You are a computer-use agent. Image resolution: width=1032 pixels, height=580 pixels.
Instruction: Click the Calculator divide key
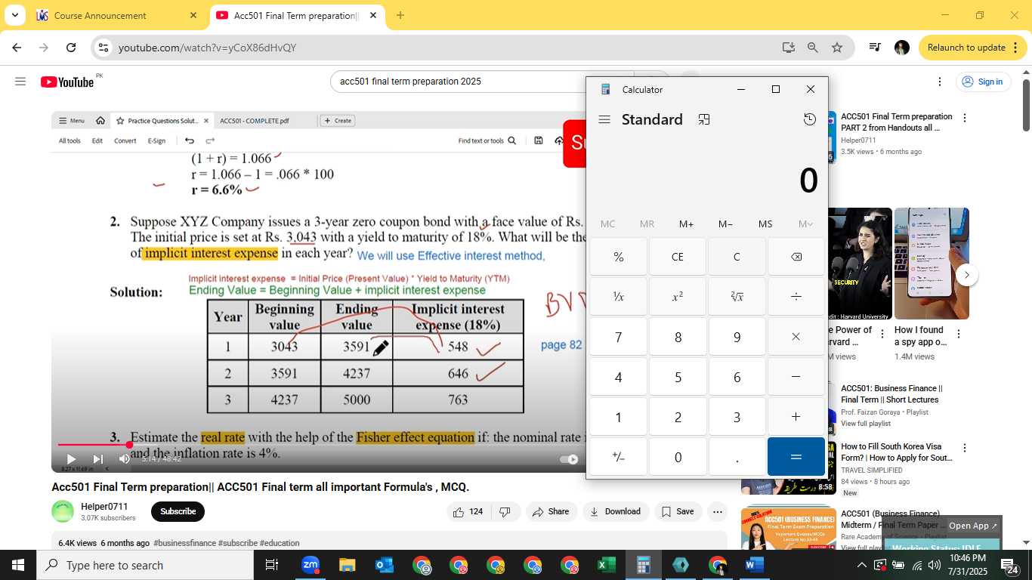tap(796, 297)
